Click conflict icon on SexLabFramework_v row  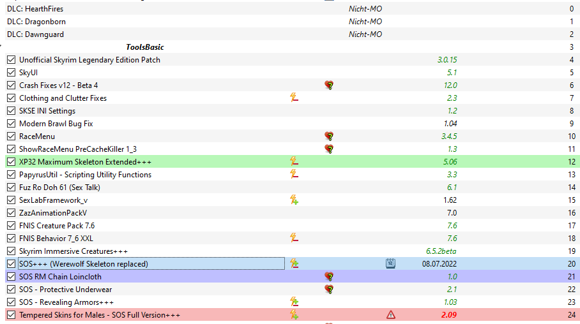(x=294, y=200)
